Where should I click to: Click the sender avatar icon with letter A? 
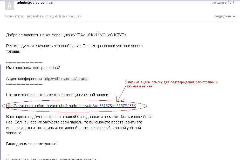tap(10, 5)
